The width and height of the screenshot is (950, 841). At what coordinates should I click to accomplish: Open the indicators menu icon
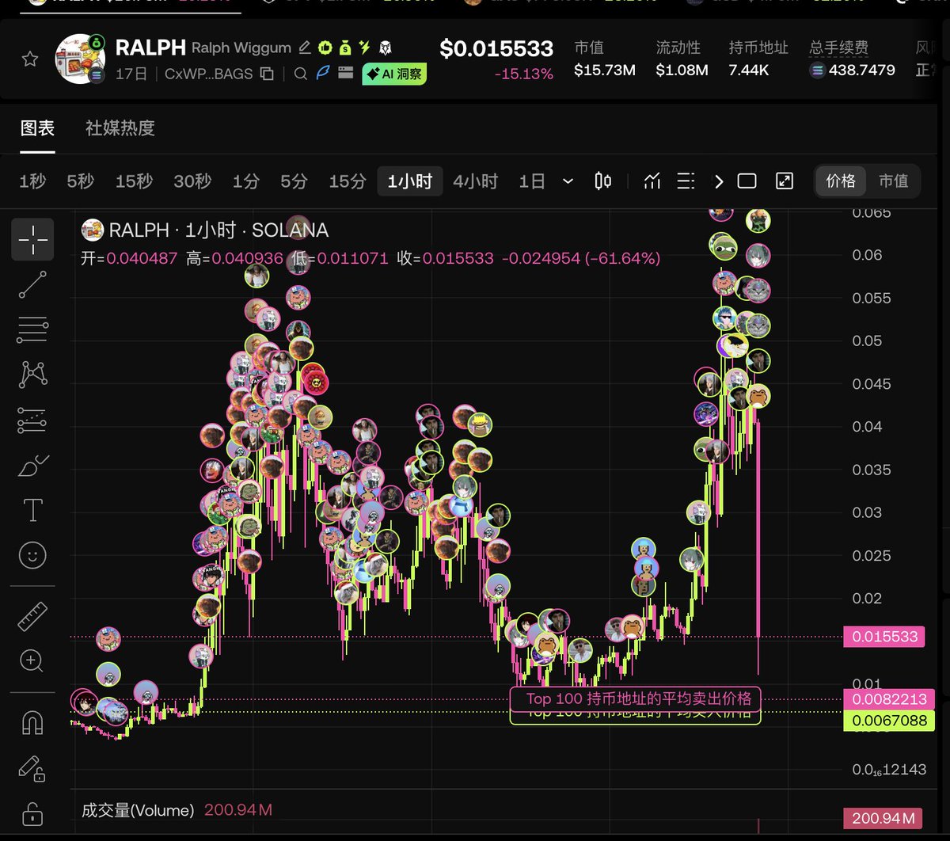[x=652, y=181]
